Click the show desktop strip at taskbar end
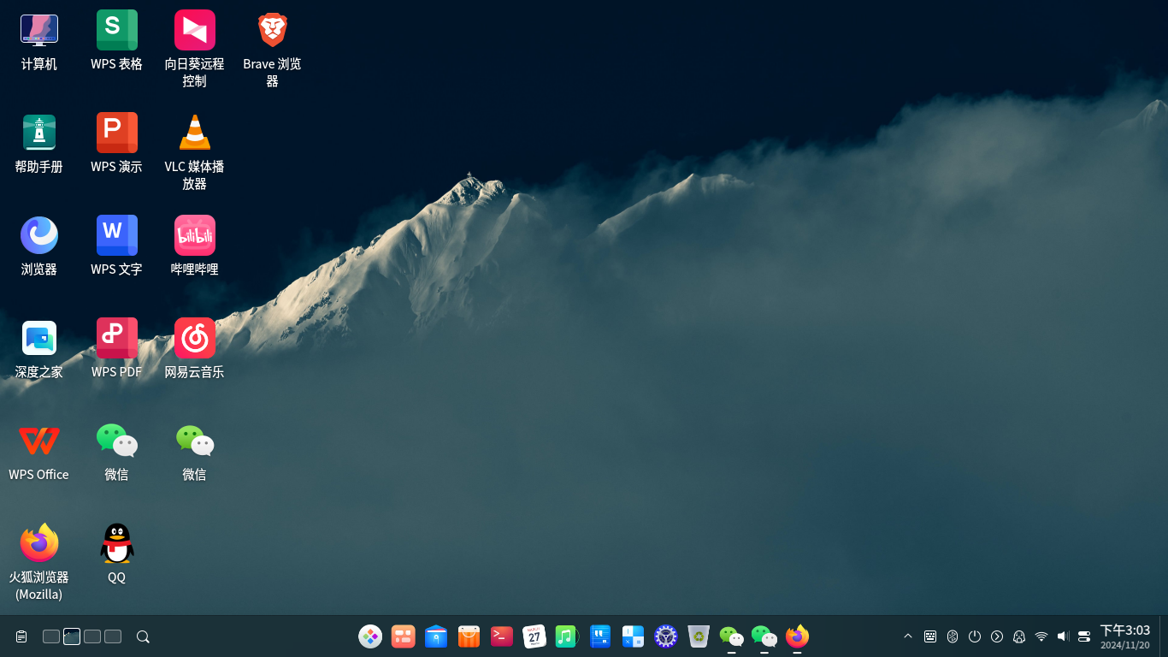The height and width of the screenshot is (657, 1168). pyautogui.click(x=1163, y=636)
